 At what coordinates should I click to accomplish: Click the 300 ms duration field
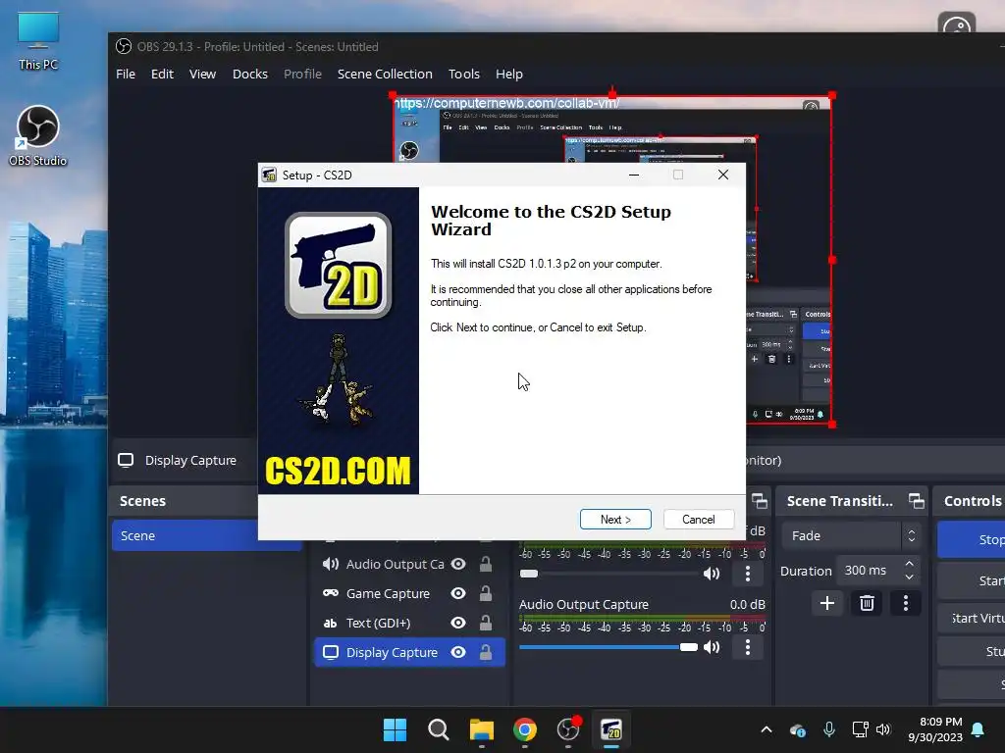click(869, 570)
